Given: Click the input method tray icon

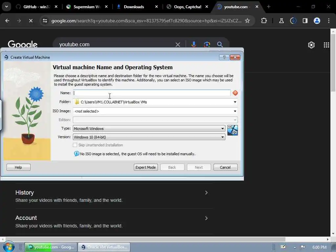Looking at the screenshot, I should pyautogui.click(x=283, y=247).
